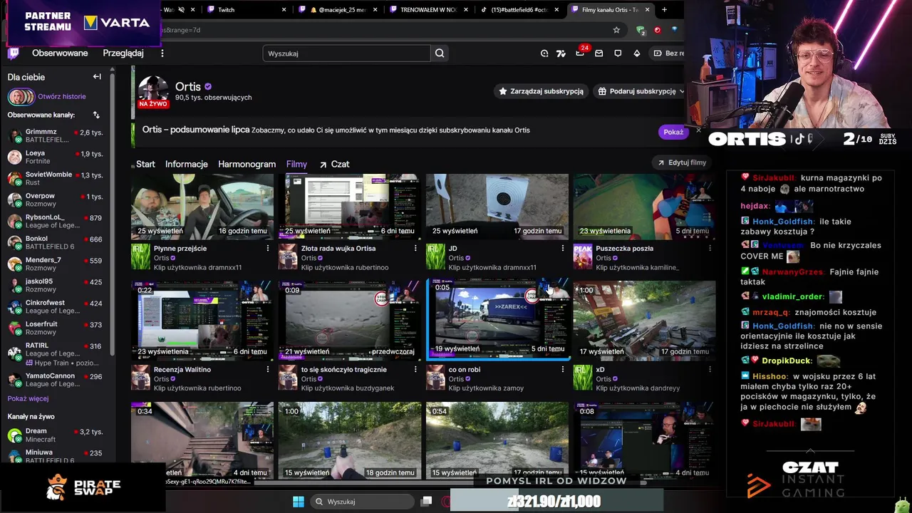Switch to the Informacje tab

coord(187,164)
